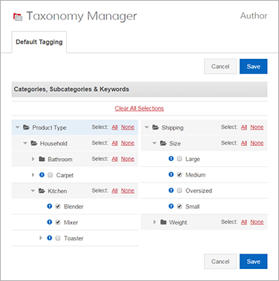This screenshot has height=281, width=279.
Task: Click the info icon beside Toaster
Action: tap(50, 238)
